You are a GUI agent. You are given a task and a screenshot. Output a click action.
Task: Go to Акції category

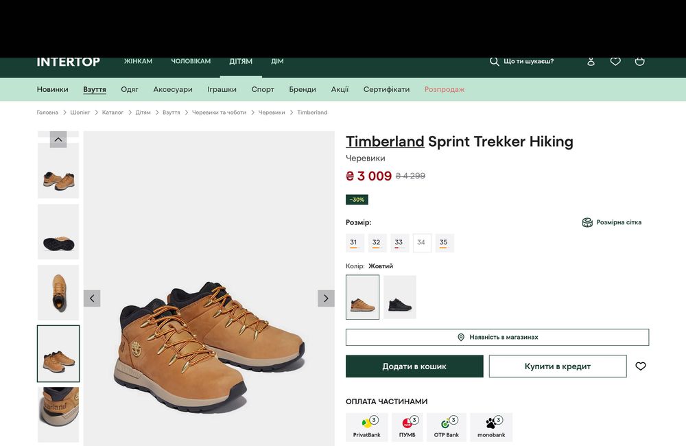[x=340, y=89]
